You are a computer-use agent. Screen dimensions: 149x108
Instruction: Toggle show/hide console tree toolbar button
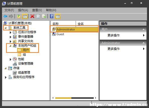pos(25,16)
